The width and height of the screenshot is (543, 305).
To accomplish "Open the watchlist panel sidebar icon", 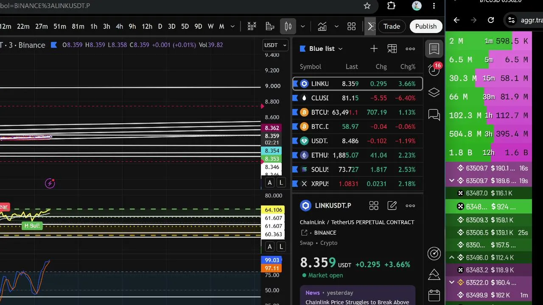I will tap(434, 49).
